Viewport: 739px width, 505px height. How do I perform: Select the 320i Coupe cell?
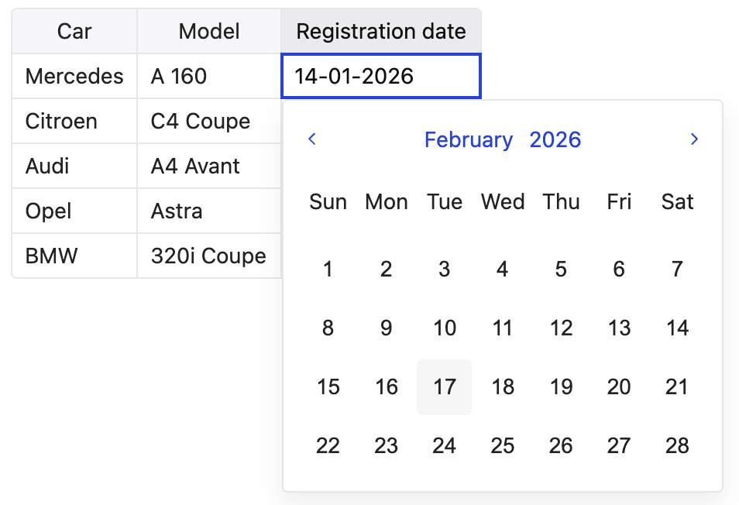pyautogui.click(x=209, y=256)
